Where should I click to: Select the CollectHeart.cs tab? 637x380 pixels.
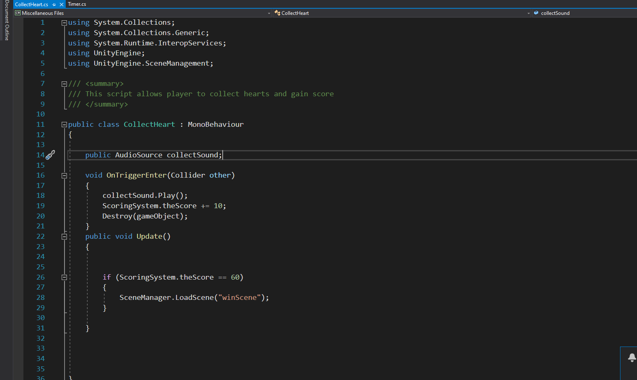pyautogui.click(x=31, y=5)
